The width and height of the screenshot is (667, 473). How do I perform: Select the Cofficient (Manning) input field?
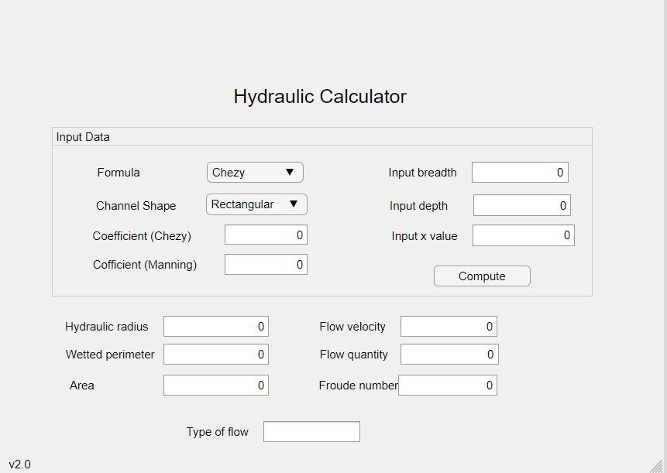(266, 265)
